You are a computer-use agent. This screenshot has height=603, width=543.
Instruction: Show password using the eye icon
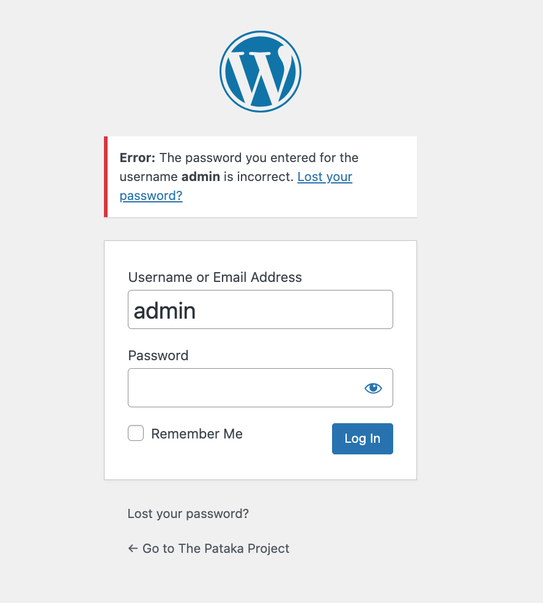tap(373, 388)
